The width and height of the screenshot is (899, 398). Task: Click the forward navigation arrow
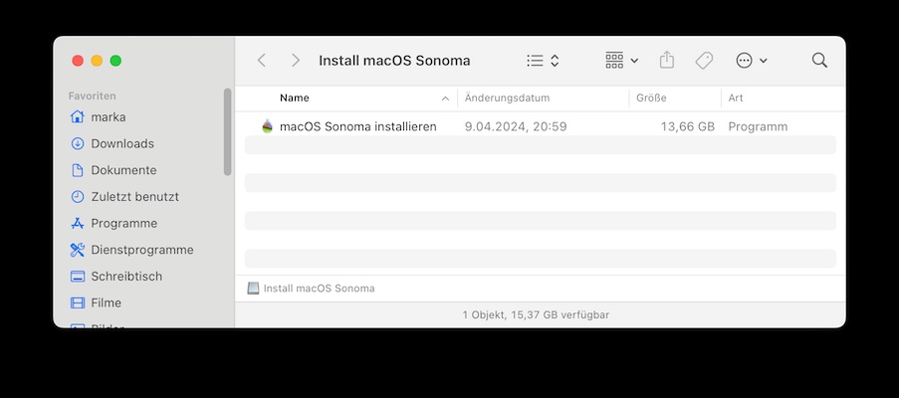(x=296, y=61)
